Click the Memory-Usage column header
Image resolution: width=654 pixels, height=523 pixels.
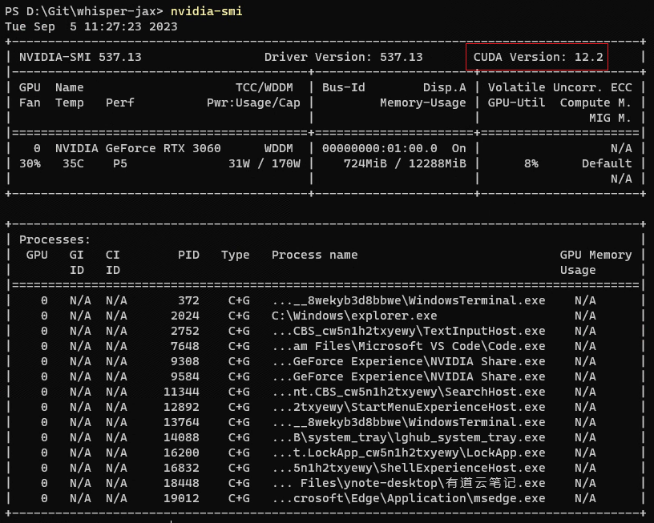click(x=422, y=103)
